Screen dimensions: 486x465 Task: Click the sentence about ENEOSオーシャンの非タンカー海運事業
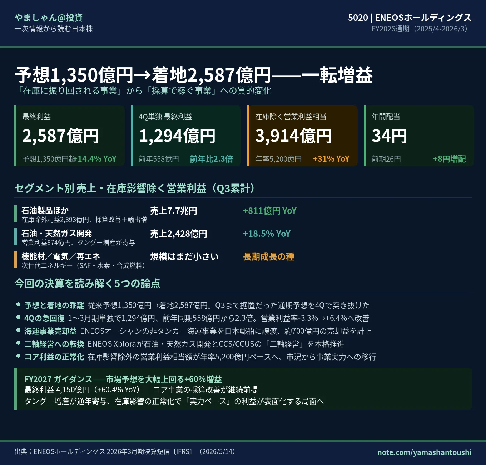point(226,331)
